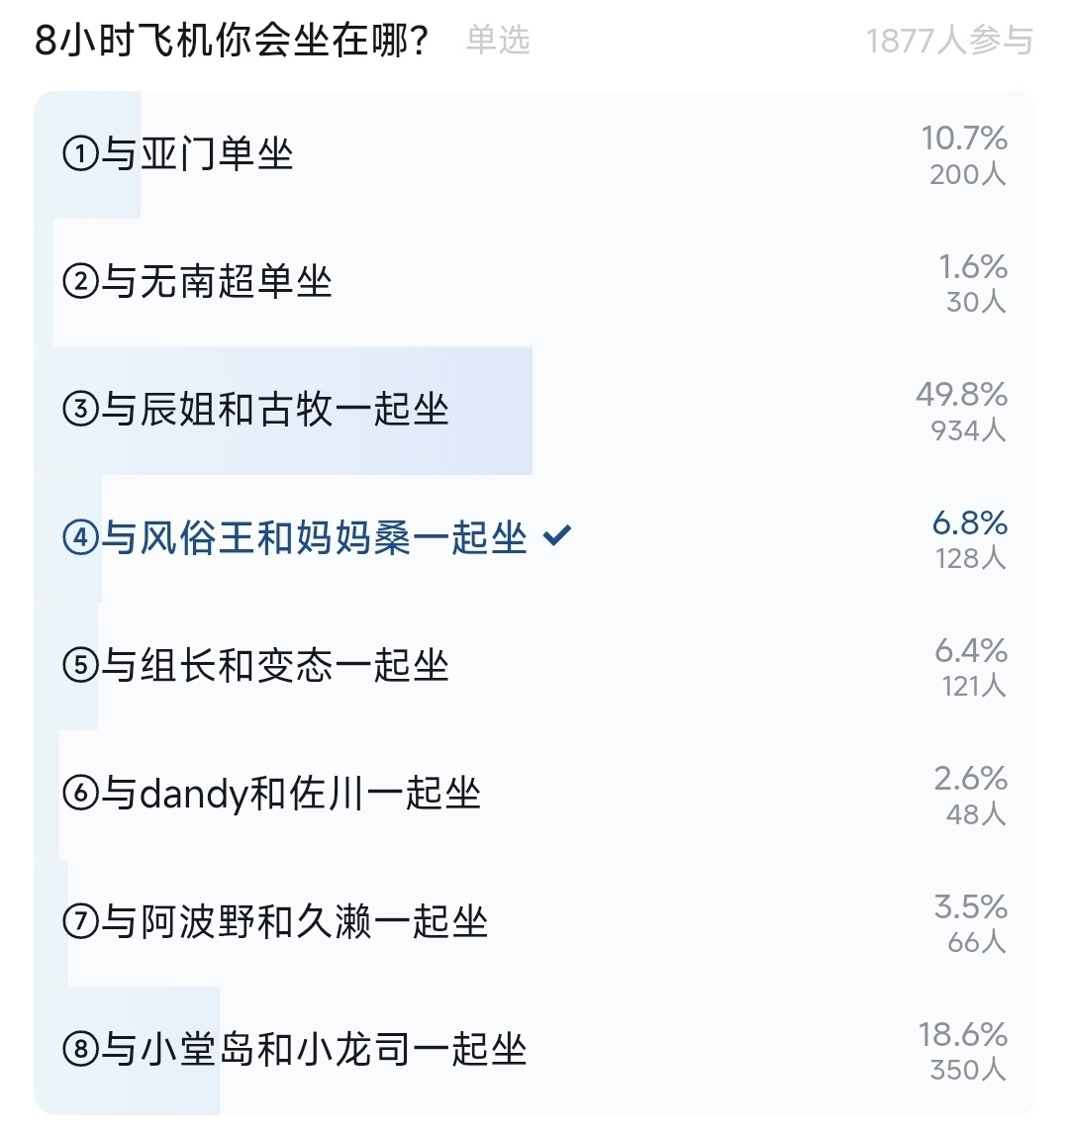Click the 49.8% result for option ③
The width and height of the screenshot is (1069, 1135).
point(961,395)
